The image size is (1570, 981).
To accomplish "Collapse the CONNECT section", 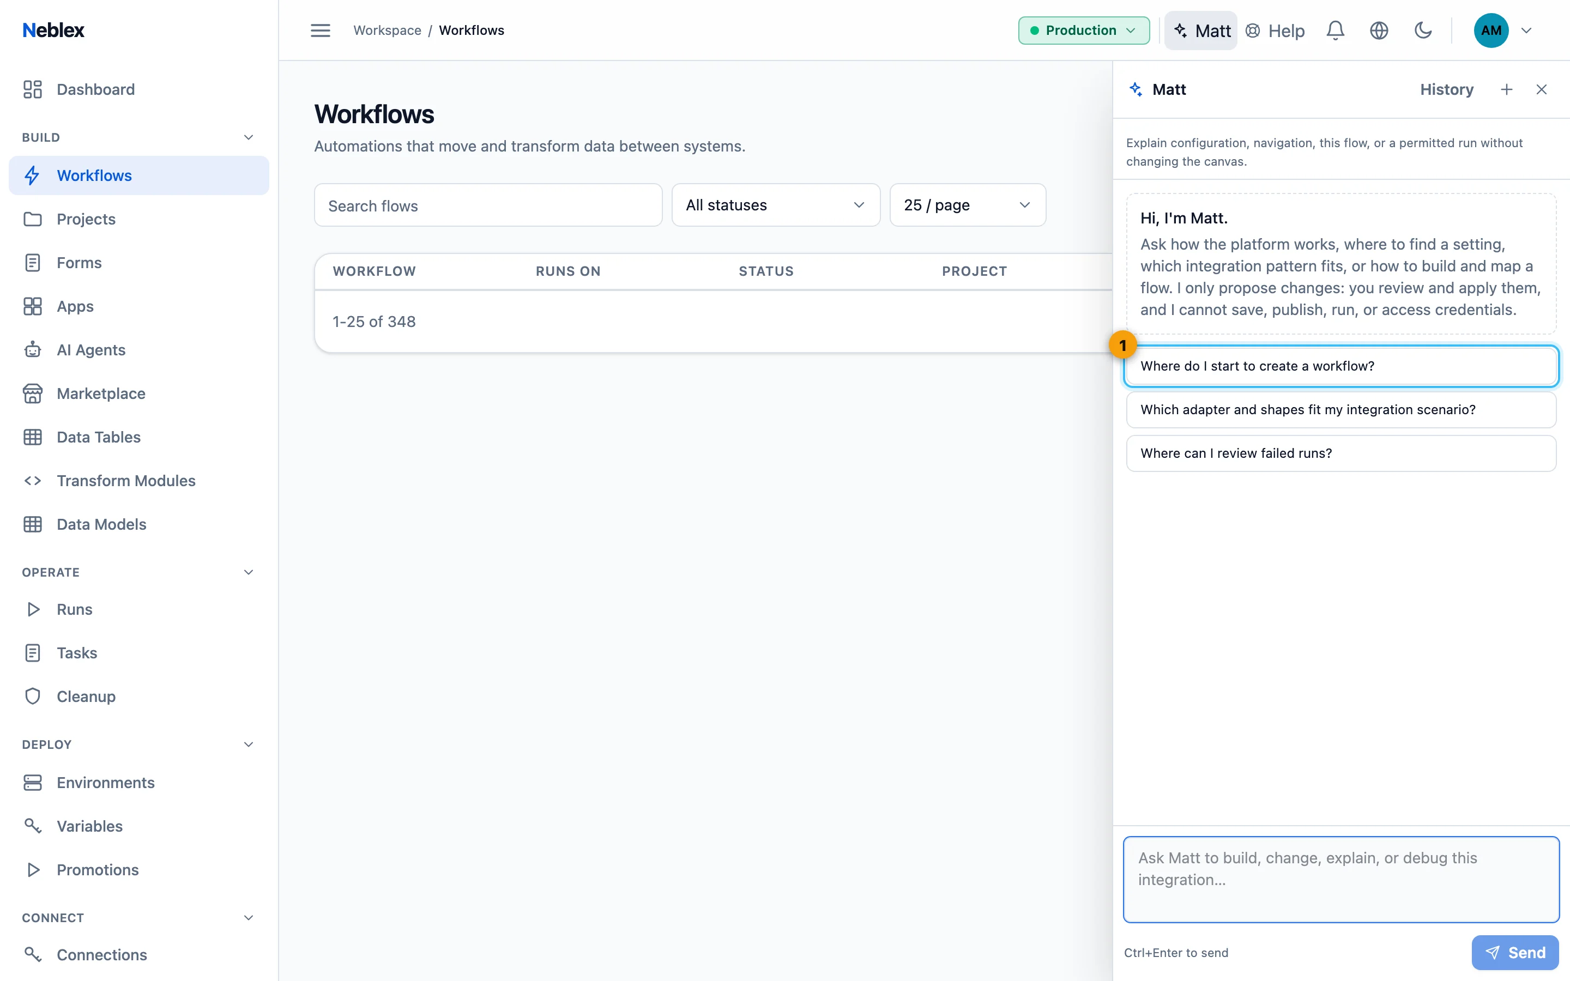I will click(x=249, y=917).
